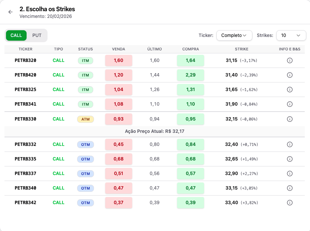Show info for PETRB337 option
Viewport: 310px width, 231px height.
[x=290, y=174]
